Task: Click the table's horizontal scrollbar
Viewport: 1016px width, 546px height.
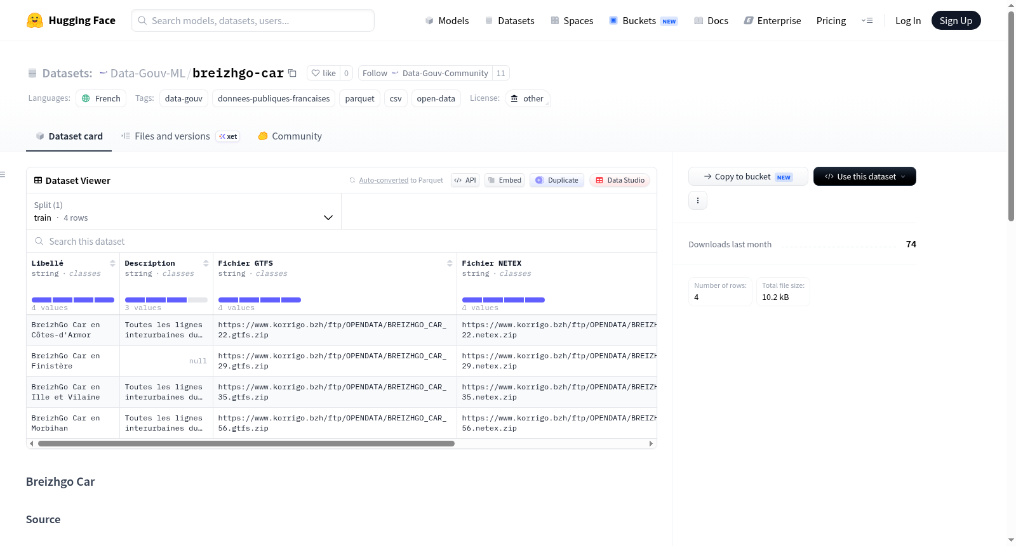Action: pyautogui.click(x=246, y=443)
